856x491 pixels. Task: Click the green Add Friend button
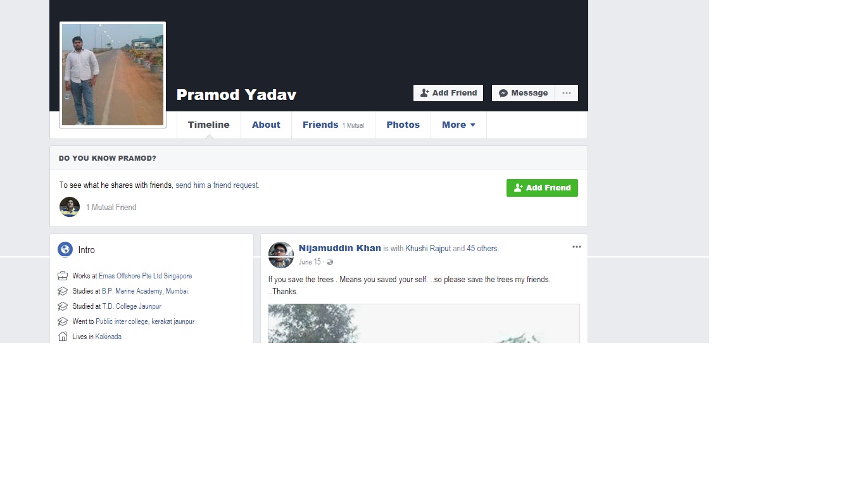[542, 188]
